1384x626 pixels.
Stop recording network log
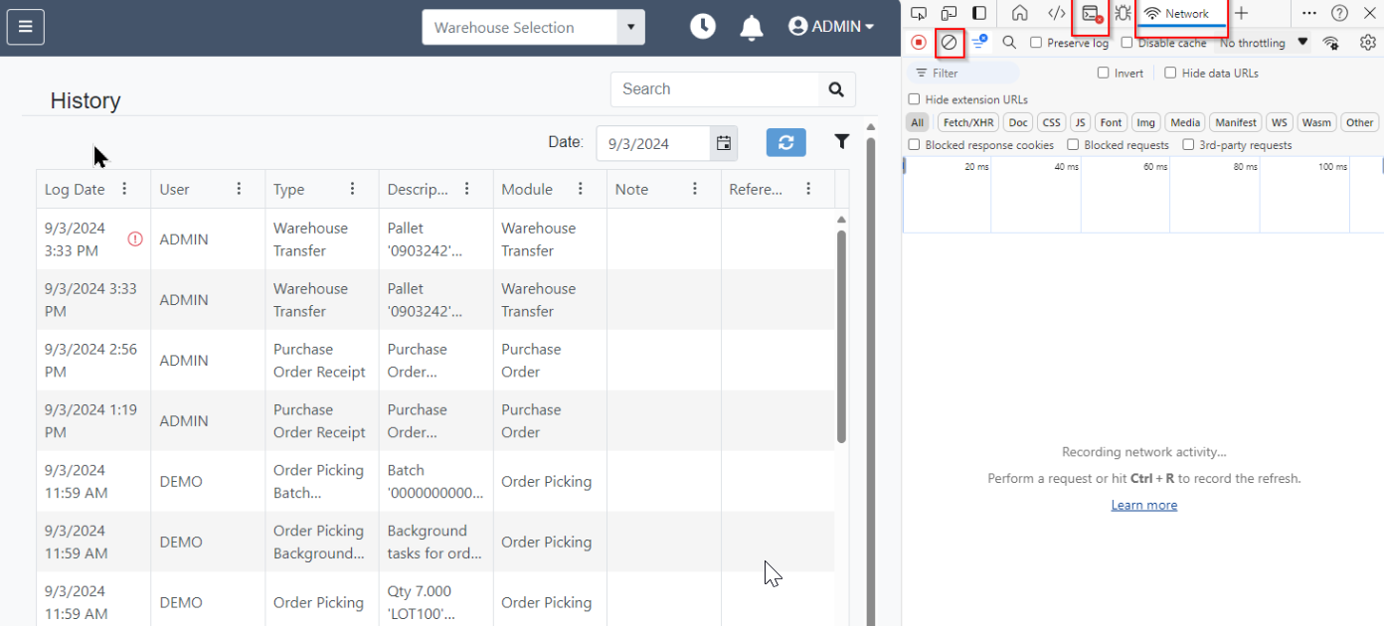coord(919,43)
